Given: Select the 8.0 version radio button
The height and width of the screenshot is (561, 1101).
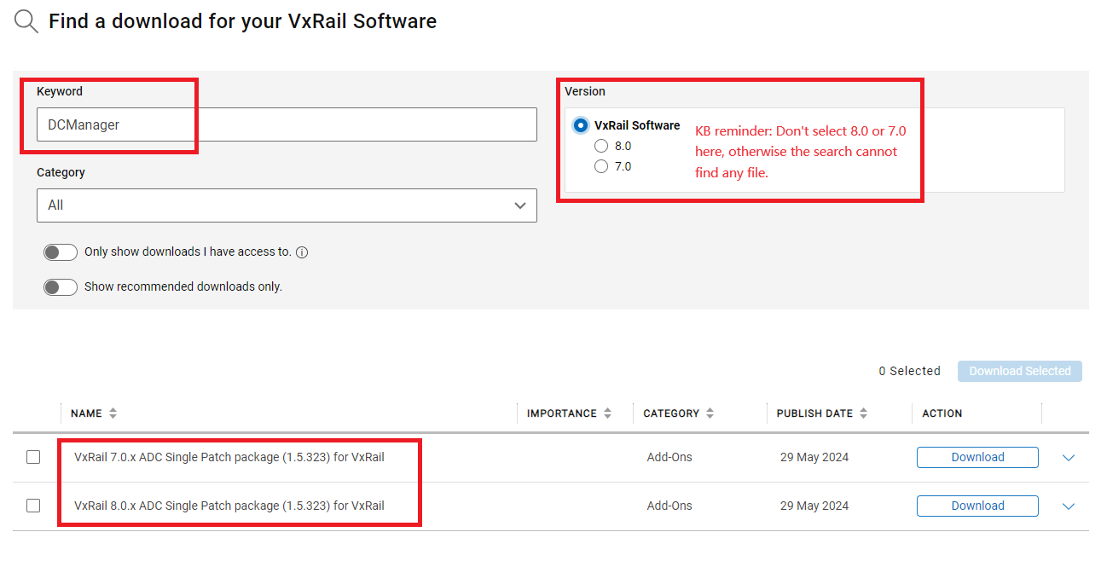Looking at the screenshot, I should pyautogui.click(x=600, y=145).
